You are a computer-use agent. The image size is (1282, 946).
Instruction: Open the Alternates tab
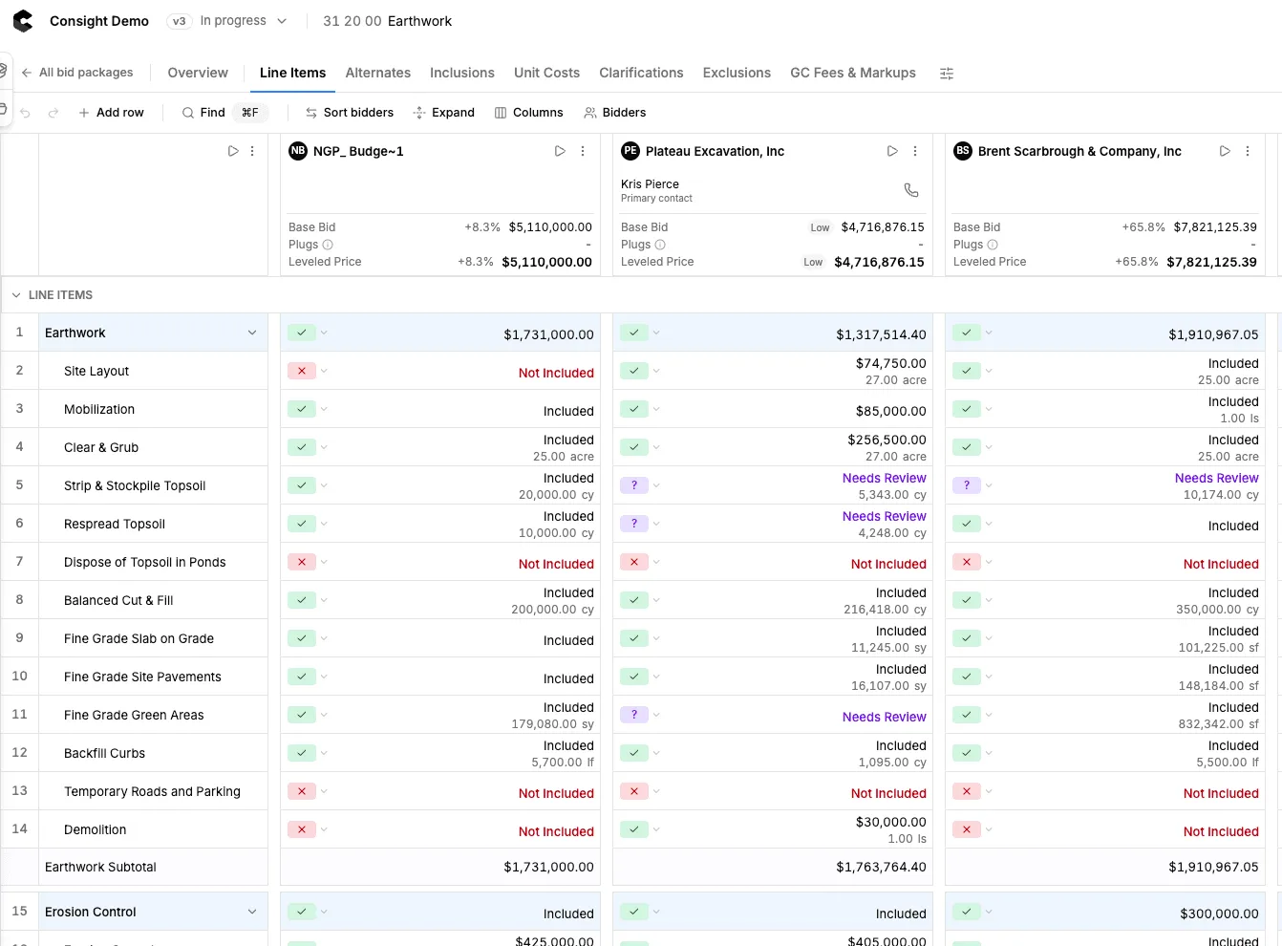click(378, 73)
